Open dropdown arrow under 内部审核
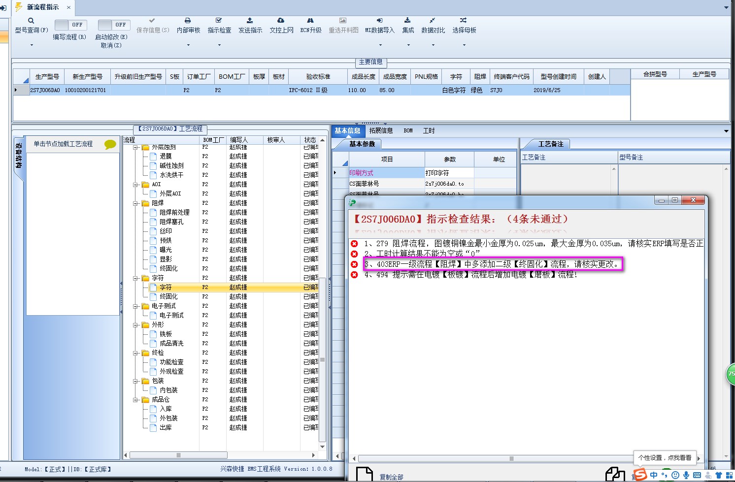The width and height of the screenshot is (735, 482). 188,45
